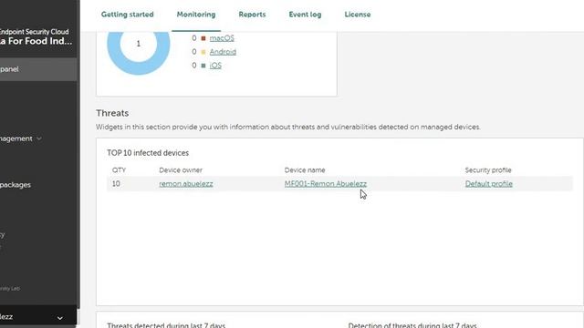
Task: Click the macOS link in legend
Action: [x=222, y=38]
